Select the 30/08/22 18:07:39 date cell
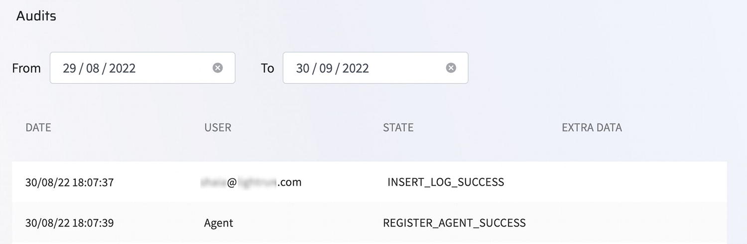Viewport: 747px width, 244px height. point(69,223)
